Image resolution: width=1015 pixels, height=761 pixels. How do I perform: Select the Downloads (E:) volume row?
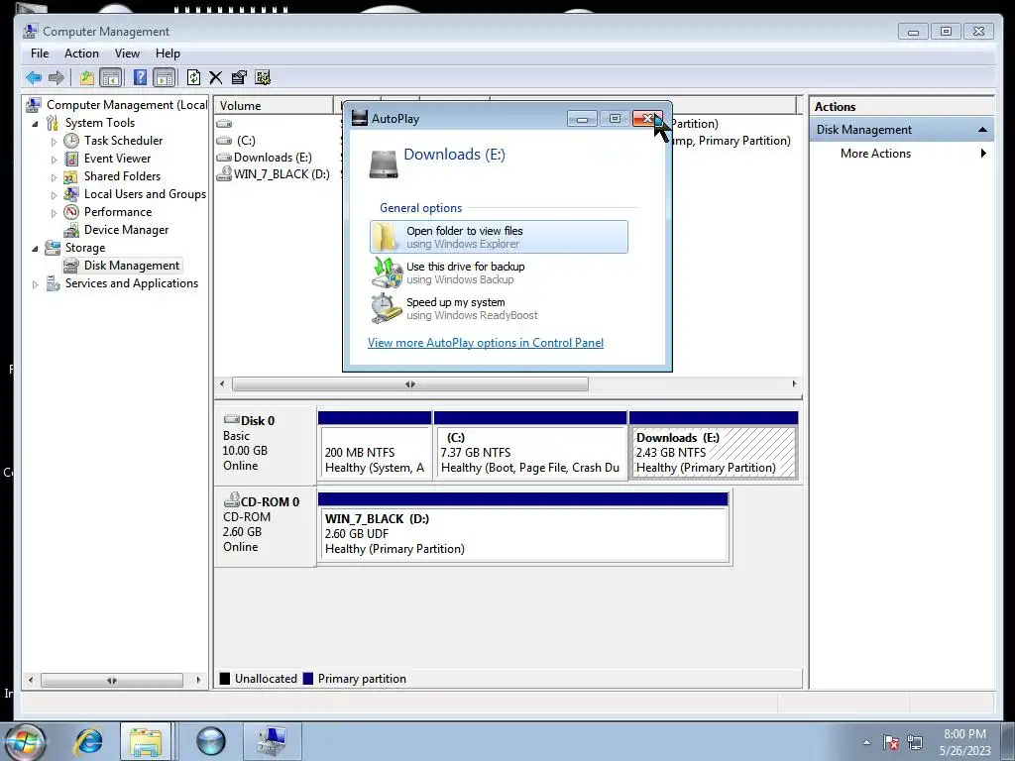[273, 158]
